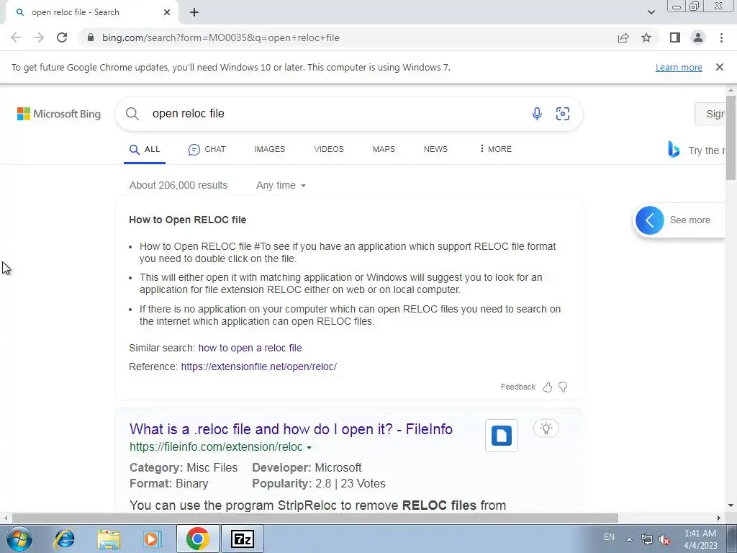
Task: Click the vertical scrollbar thumb
Action: pos(731,138)
